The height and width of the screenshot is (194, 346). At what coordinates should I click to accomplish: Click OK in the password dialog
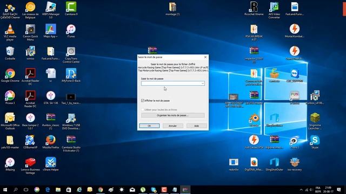(149, 126)
